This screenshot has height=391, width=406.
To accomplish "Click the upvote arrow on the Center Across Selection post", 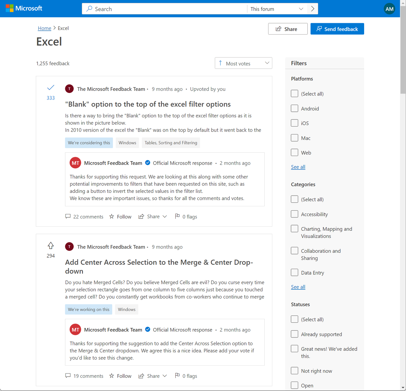I will click(x=51, y=245).
